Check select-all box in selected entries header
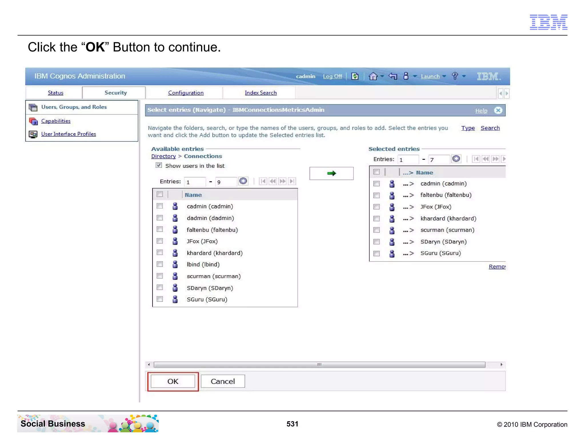This screenshot has height=439, width=585. coord(376,172)
